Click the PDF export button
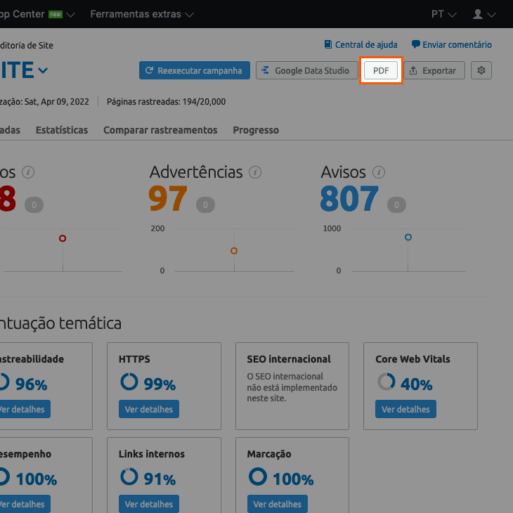 [381, 70]
